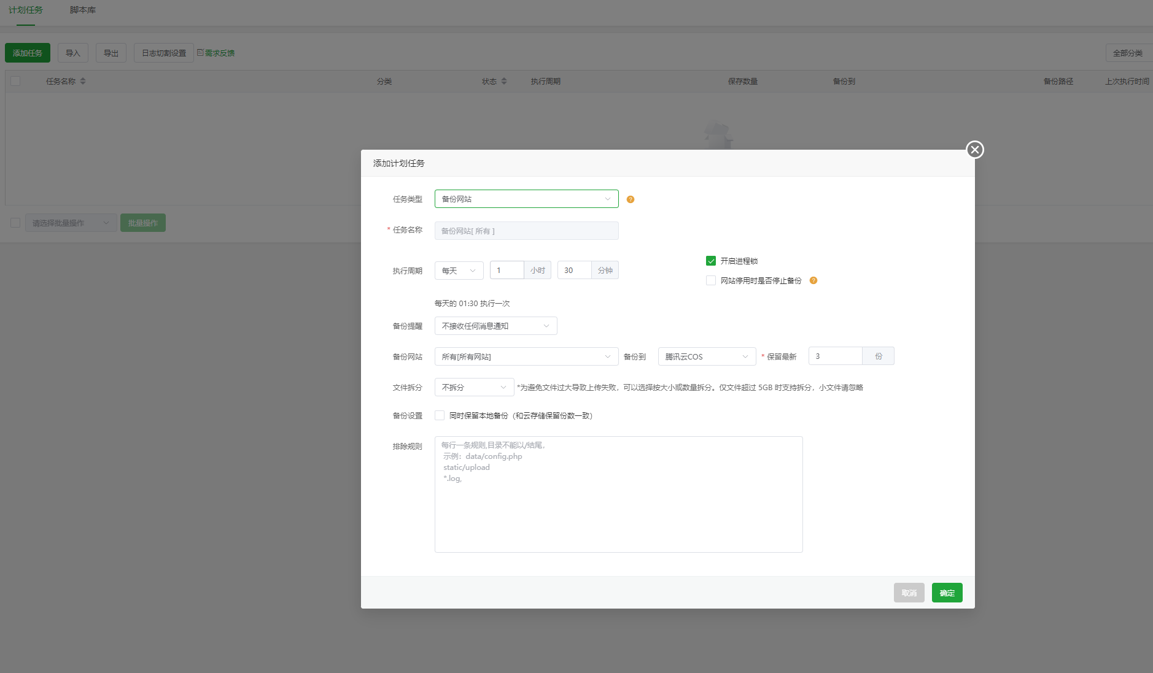The height and width of the screenshot is (673, 1153).
Task: Click sort arrows on 状态 column
Action: [504, 81]
